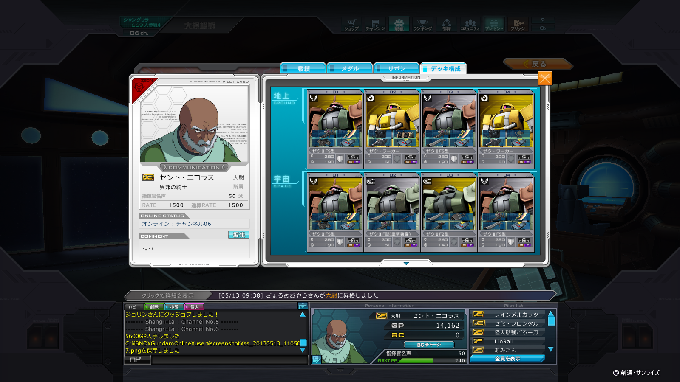This screenshot has height=382, width=680.
Task: Click rank emblem in Personal information panel
Action: click(x=382, y=316)
